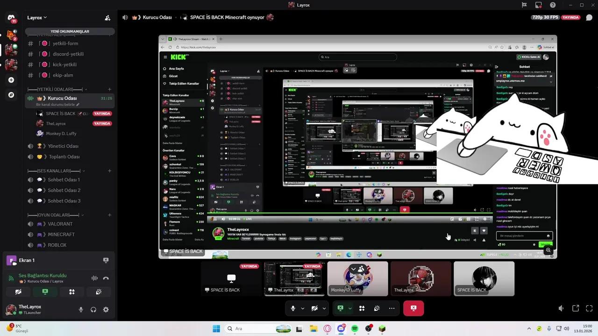This screenshot has width=598, height=336.
Task: Deafen yourself with the headphones icon
Action: [93, 309]
